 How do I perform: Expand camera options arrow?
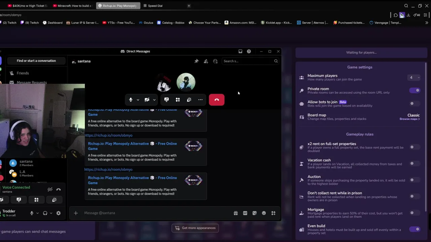point(154,100)
